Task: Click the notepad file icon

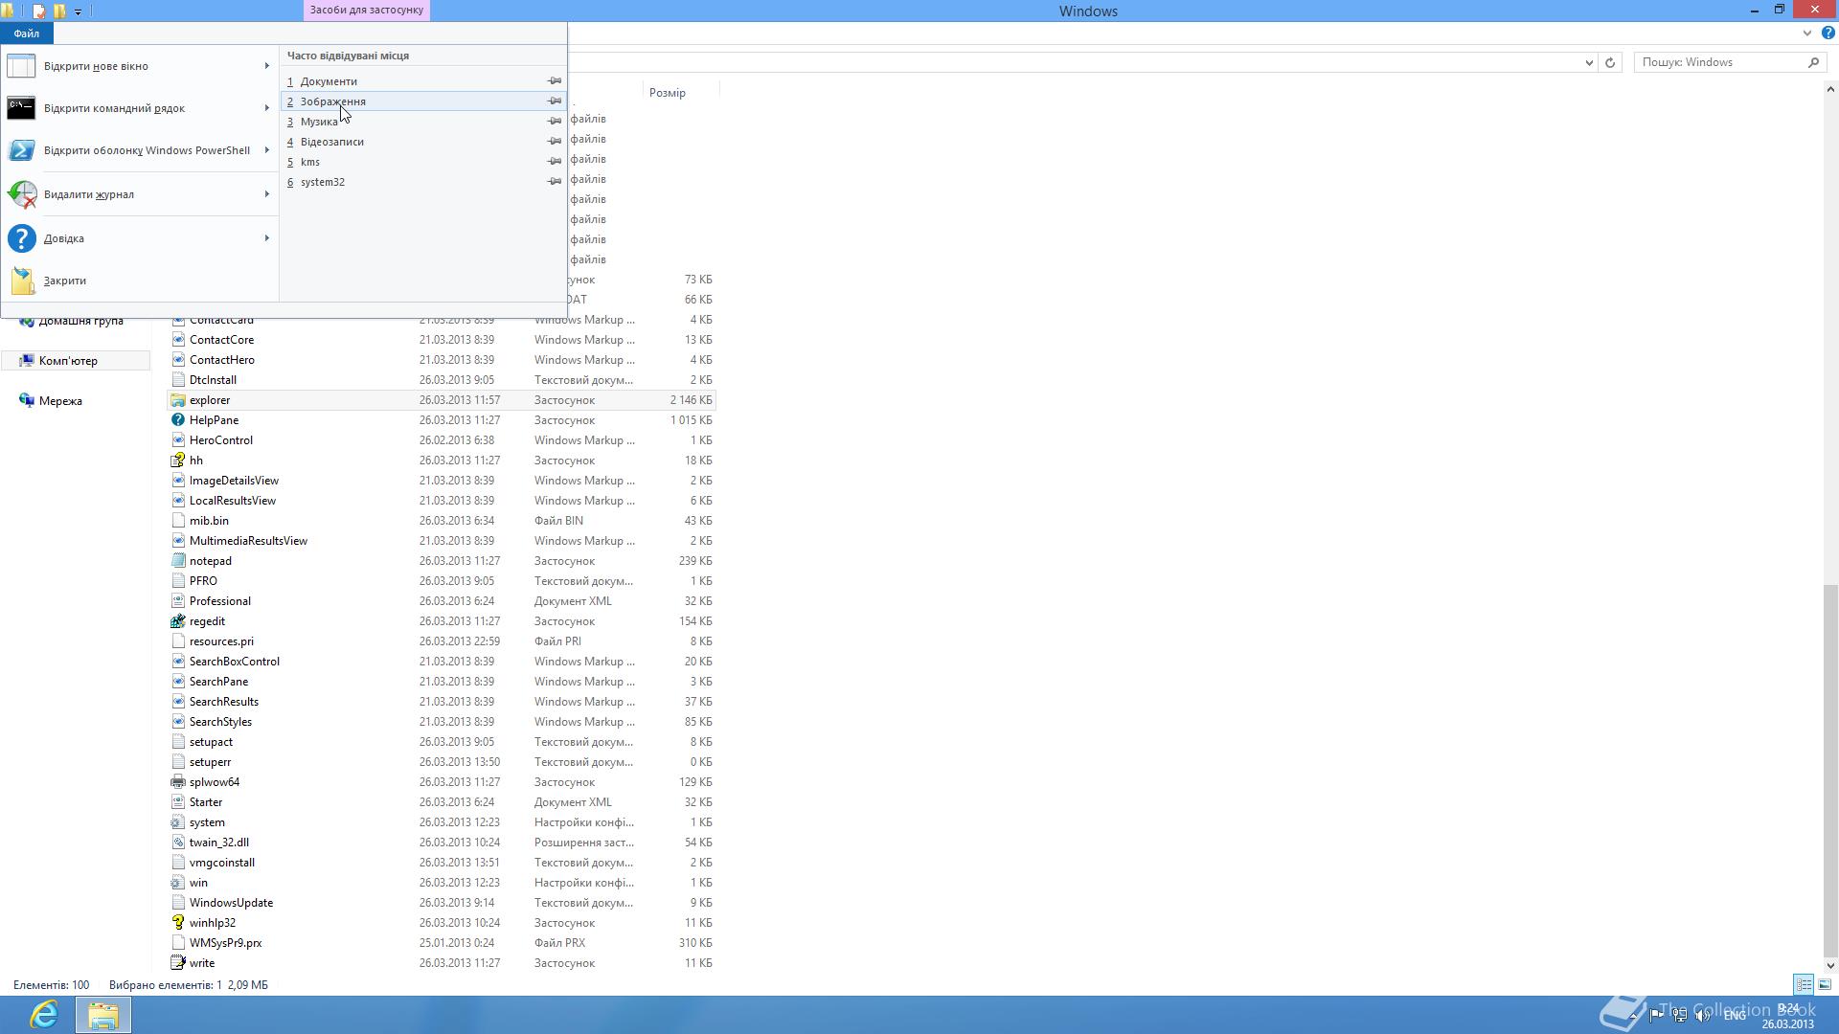Action: pyautogui.click(x=177, y=561)
